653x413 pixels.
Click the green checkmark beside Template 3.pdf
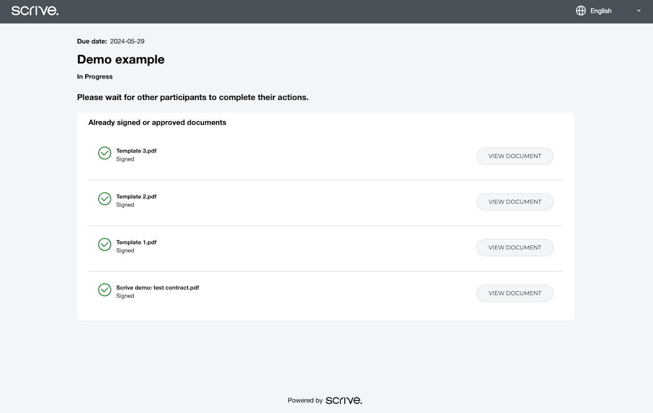105,153
